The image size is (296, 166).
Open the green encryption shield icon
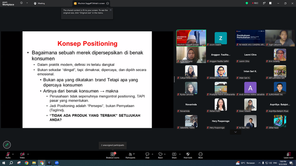247,3
